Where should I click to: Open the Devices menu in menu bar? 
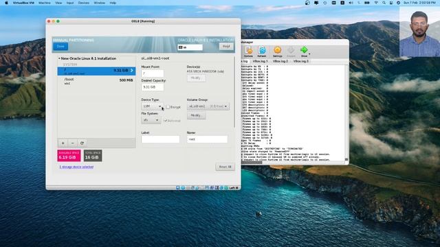click(83, 3)
